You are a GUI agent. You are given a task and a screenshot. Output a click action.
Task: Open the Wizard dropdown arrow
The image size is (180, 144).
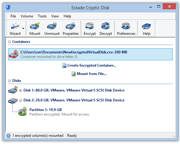(x=23, y=28)
